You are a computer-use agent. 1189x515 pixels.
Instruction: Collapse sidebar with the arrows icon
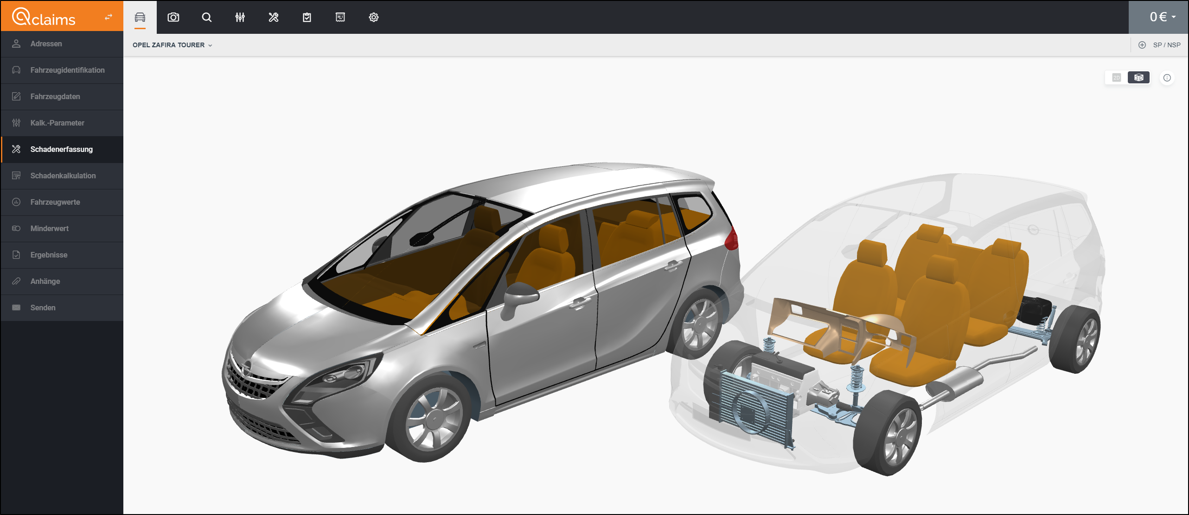(x=109, y=17)
